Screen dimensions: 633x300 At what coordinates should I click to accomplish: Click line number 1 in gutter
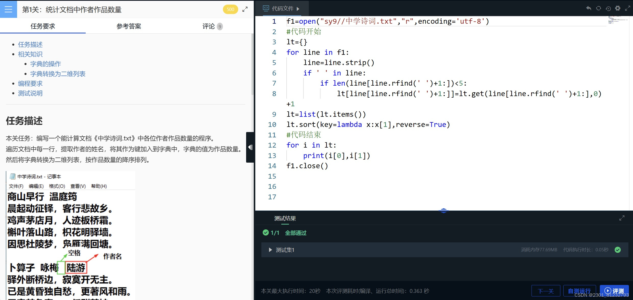(x=274, y=21)
